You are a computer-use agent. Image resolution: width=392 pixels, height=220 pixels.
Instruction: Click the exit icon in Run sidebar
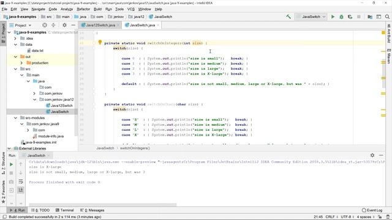(x=11, y=190)
